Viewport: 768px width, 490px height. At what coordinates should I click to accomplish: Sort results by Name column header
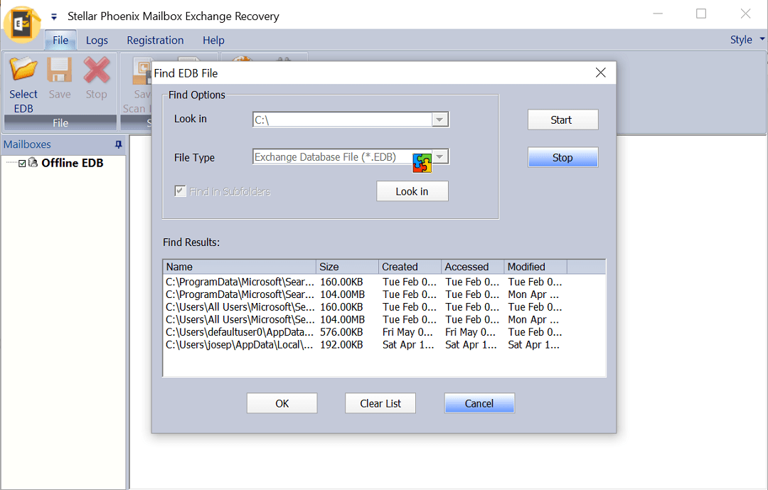[240, 267]
